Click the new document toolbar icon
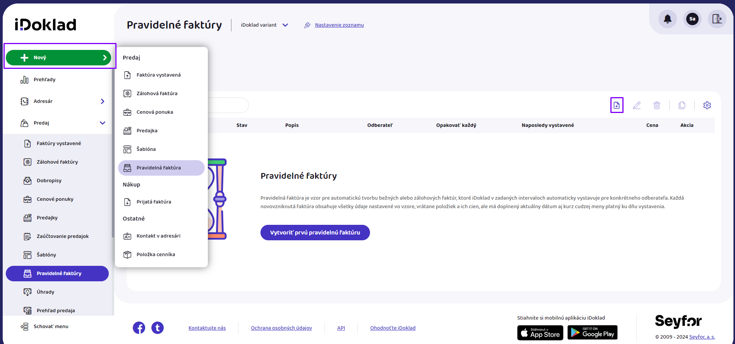 coord(617,105)
